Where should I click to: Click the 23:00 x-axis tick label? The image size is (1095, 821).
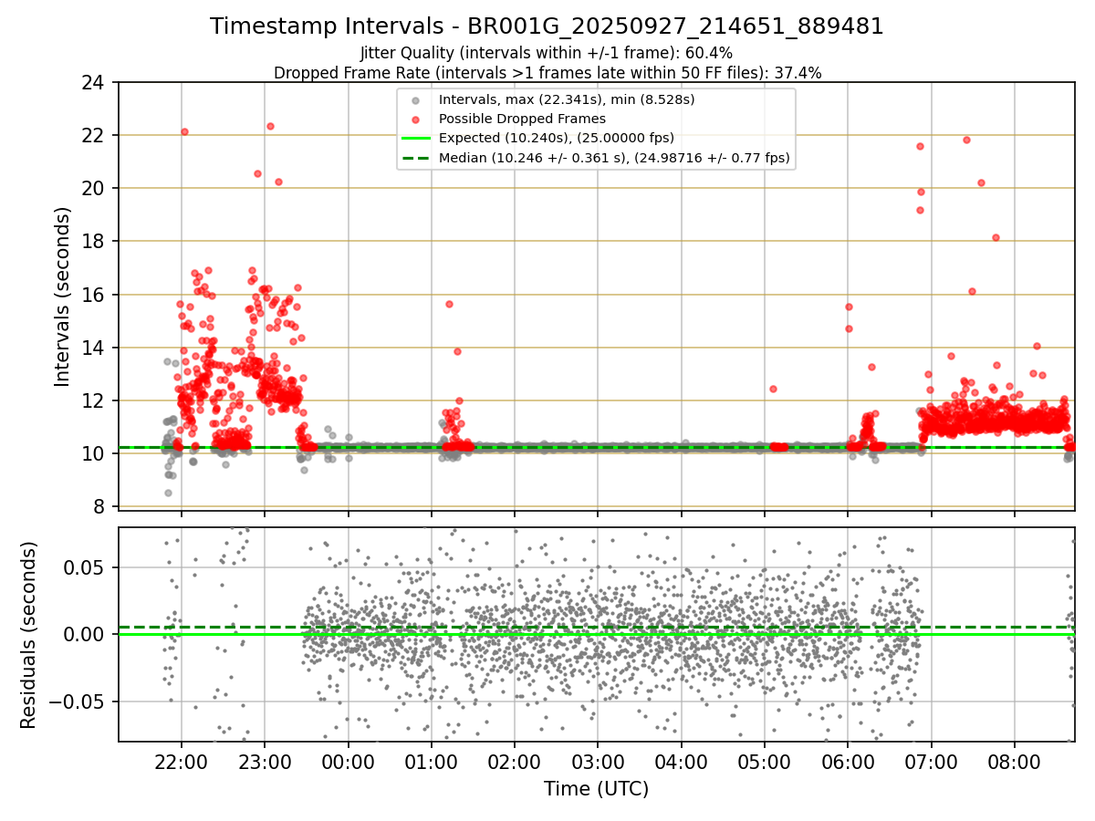(x=264, y=763)
